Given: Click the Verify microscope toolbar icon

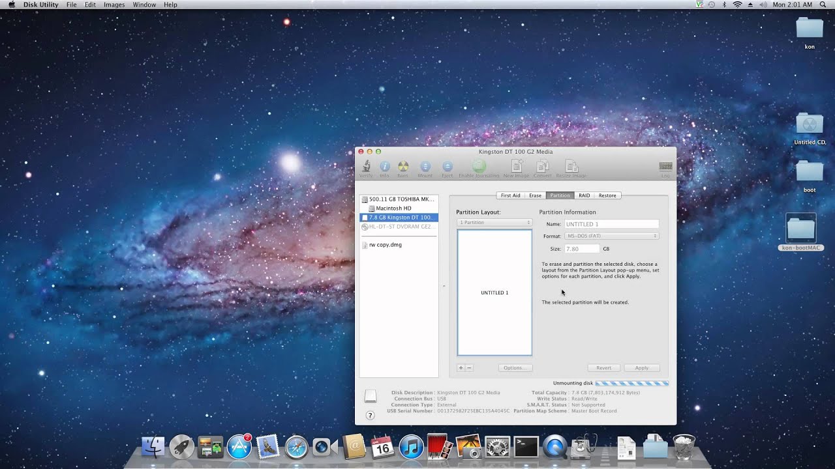Looking at the screenshot, I should point(366,167).
